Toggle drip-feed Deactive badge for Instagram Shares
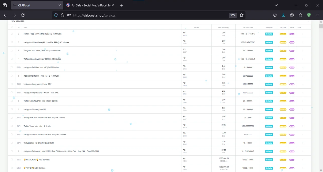323x172 pixels. pos(283,109)
